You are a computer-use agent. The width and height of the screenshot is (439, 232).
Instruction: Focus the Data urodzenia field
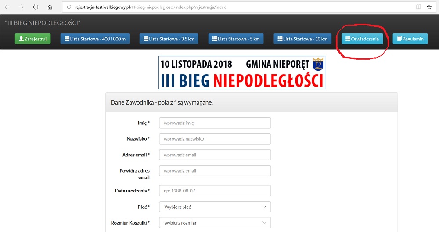215,191
